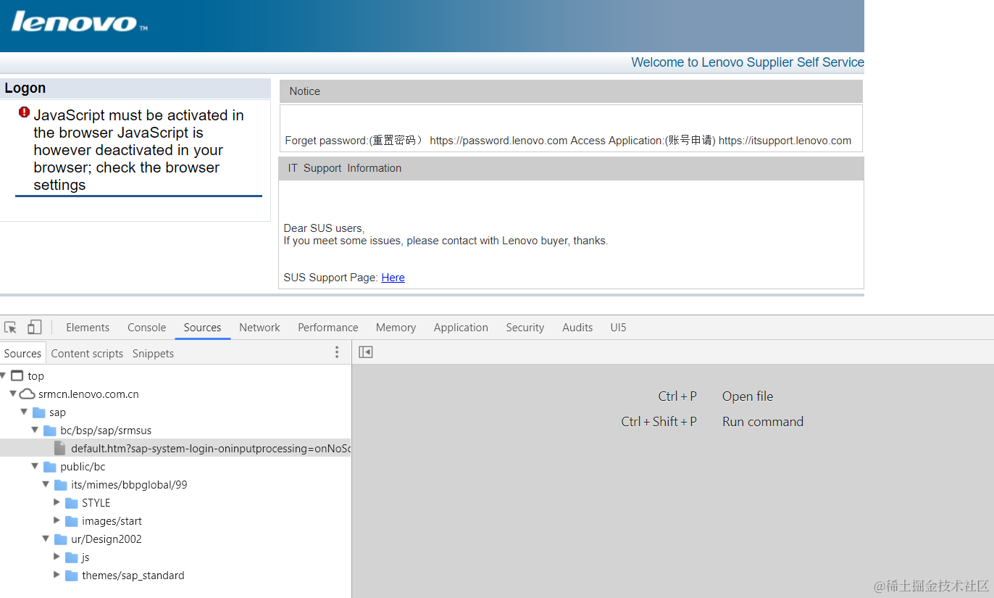994x598 pixels.
Task: Click the 'Run command' shortcut hint text
Action: point(763,422)
